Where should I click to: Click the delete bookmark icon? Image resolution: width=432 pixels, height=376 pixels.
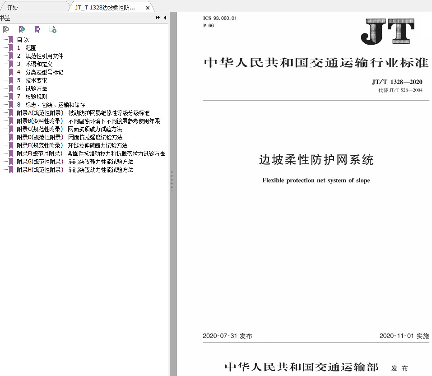[x=6, y=29]
